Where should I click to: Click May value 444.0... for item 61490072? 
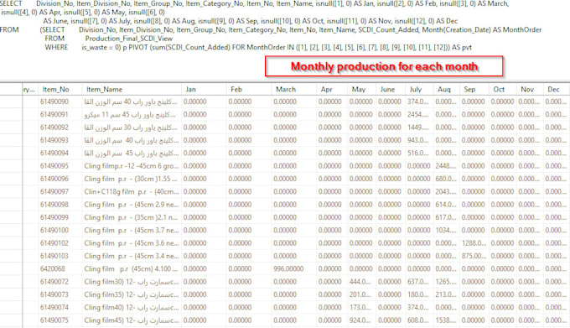coord(360,282)
